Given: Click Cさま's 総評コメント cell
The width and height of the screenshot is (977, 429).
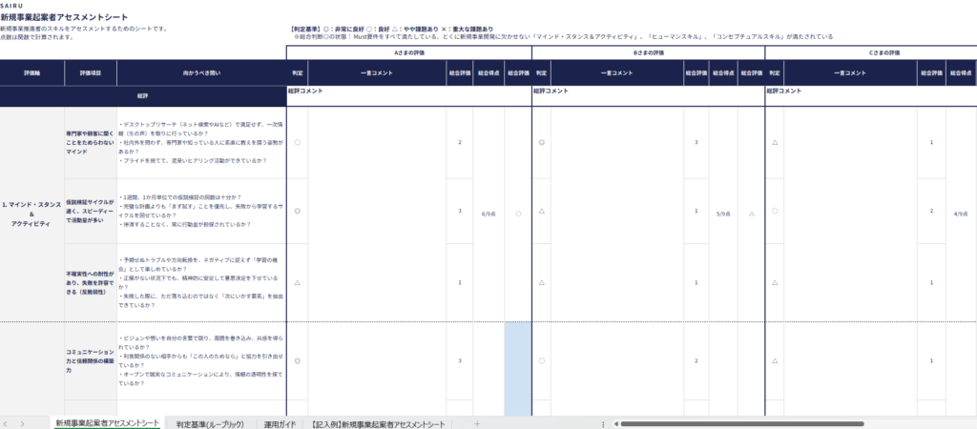Looking at the screenshot, I should tap(871, 96).
